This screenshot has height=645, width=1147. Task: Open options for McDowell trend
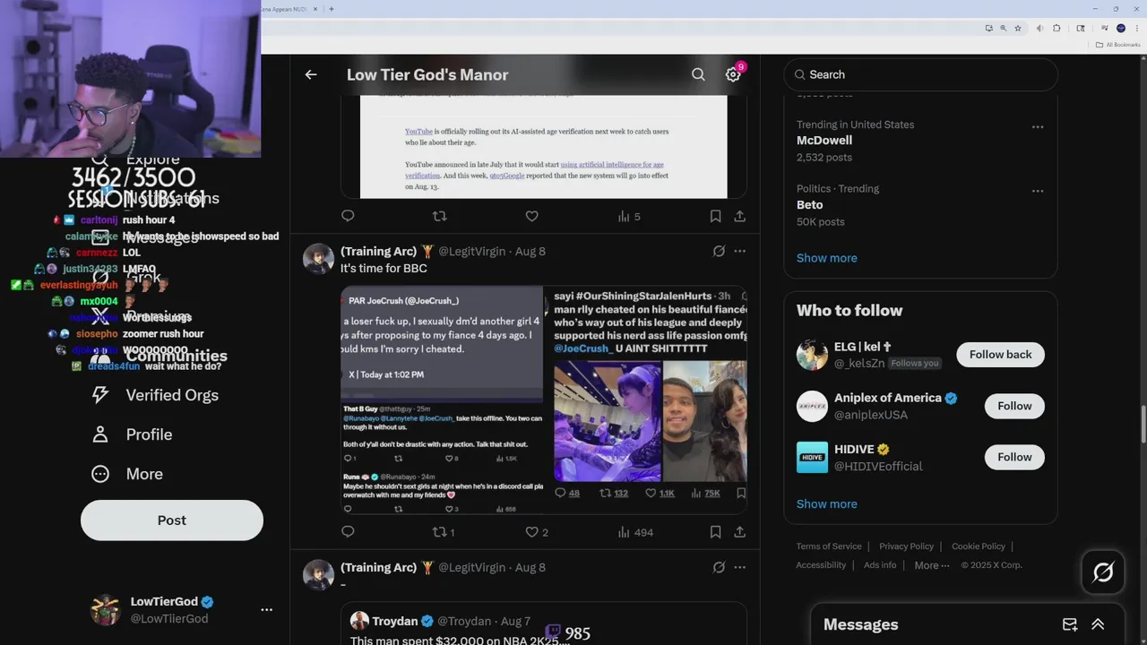click(1038, 127)
